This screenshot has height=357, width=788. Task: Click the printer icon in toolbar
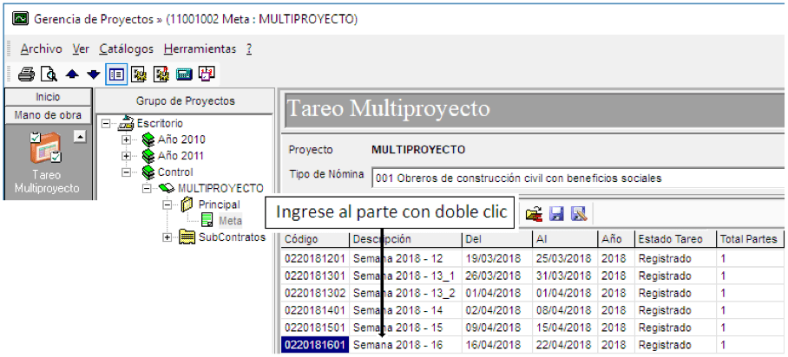(26, 75)
